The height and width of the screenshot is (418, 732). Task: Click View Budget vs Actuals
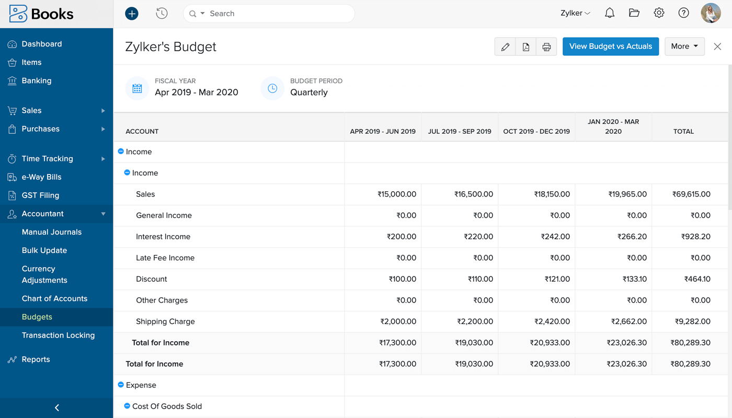click(x=610, y=47)
